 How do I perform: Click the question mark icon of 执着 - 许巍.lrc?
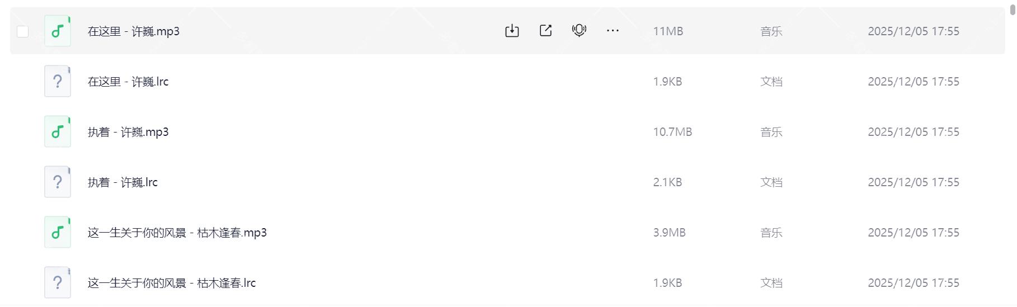tap(58, 182)
